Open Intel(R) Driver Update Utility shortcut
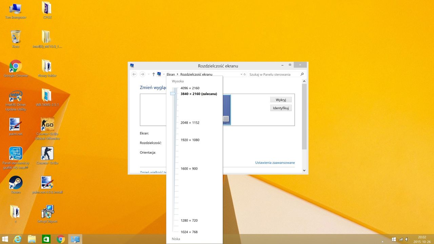Viewport: 434px width, 244px height. coord(16,100)
